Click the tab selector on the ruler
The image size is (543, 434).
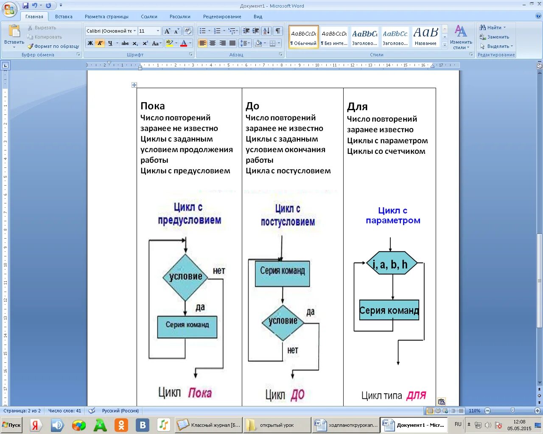(5, 65)
